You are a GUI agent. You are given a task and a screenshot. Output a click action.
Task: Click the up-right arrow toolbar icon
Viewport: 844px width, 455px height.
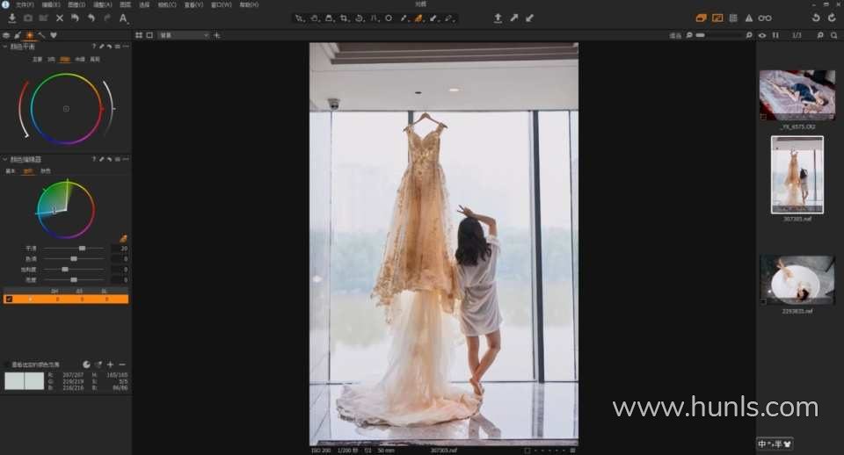[514, 18]
